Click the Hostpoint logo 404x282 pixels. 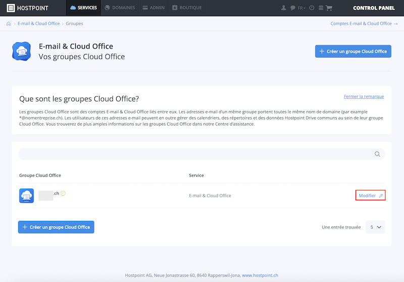pyautogui.click(x=27, y=8)
